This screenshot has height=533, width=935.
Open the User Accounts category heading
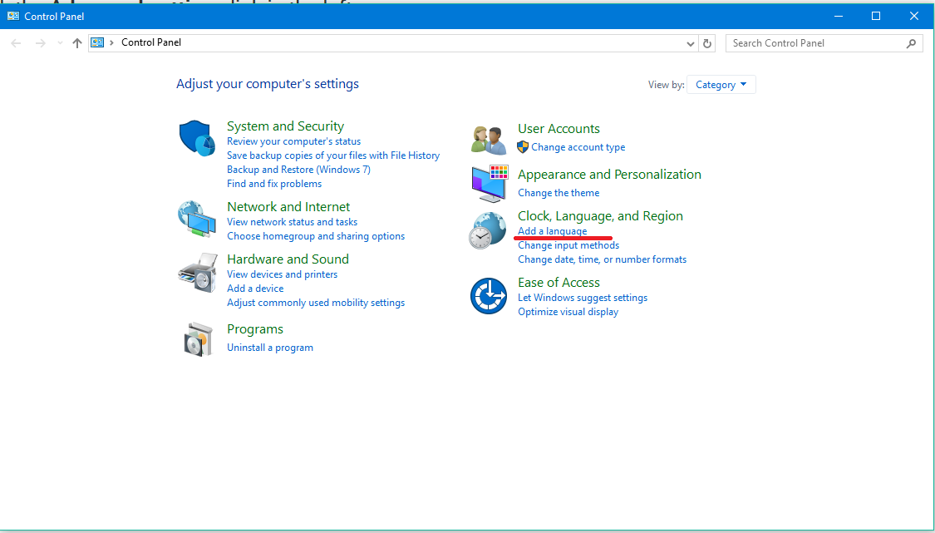559,129
